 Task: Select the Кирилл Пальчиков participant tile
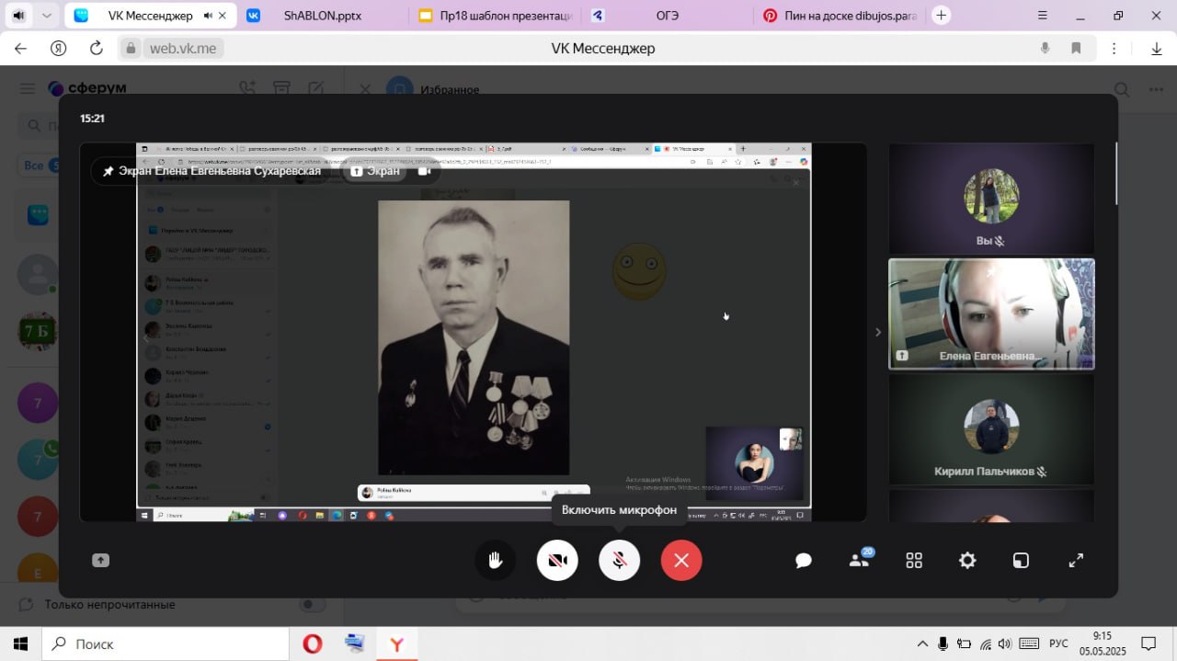tap(991, 429)
